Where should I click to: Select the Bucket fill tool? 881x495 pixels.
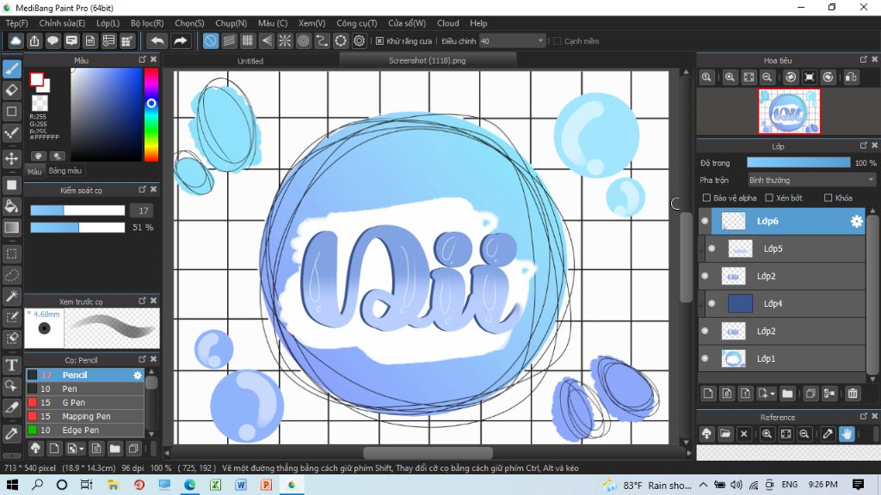[12, 206]
